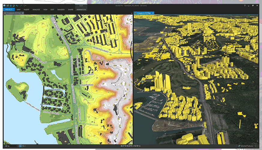This screenshot has height=150, width=262.
Task: Close the Singapore 3D Map tab
Action: pos(153,13)
